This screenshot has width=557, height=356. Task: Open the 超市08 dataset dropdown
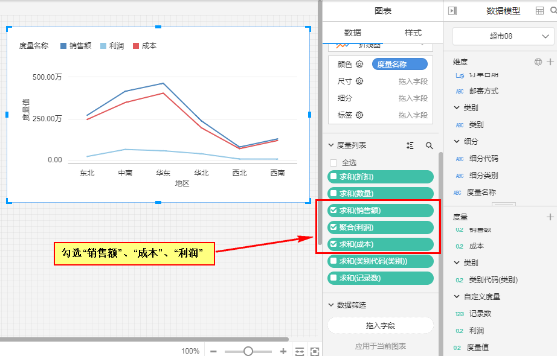[503, 36]
